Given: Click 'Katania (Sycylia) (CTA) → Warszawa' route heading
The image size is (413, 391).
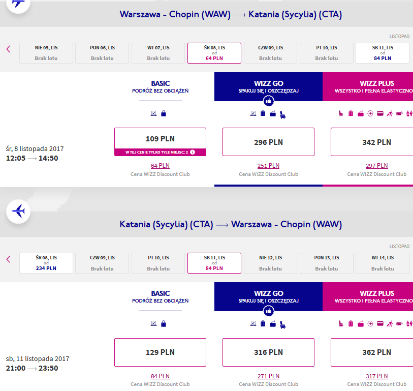Looking at the screenshot, I should pos(231,224).
